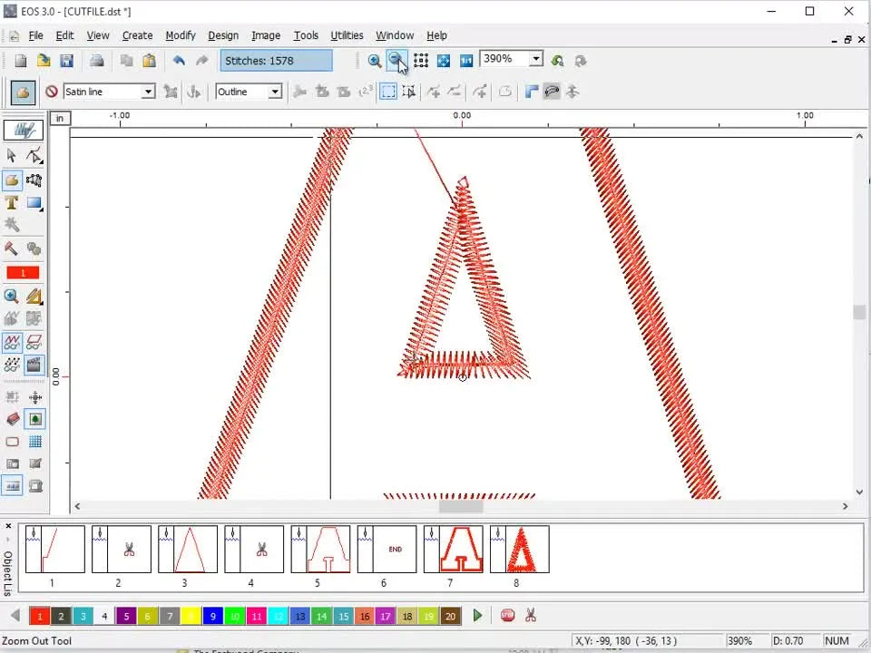Open the Design menu
Viewport: 871px width, 653px height.
click(223, 35)
